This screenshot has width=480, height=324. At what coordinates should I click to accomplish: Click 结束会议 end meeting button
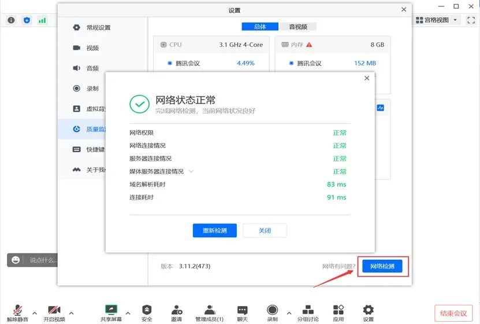pyautogui.click(x=453, y=313)
